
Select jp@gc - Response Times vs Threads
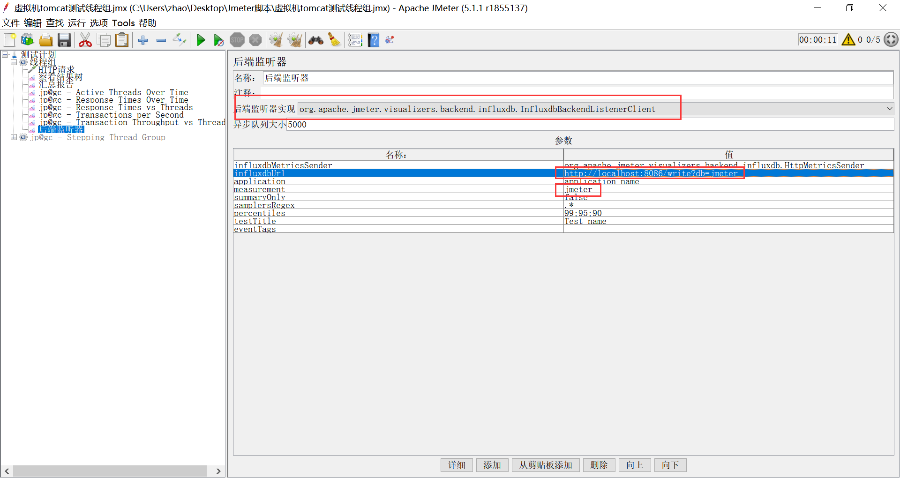tap(116, 107)
